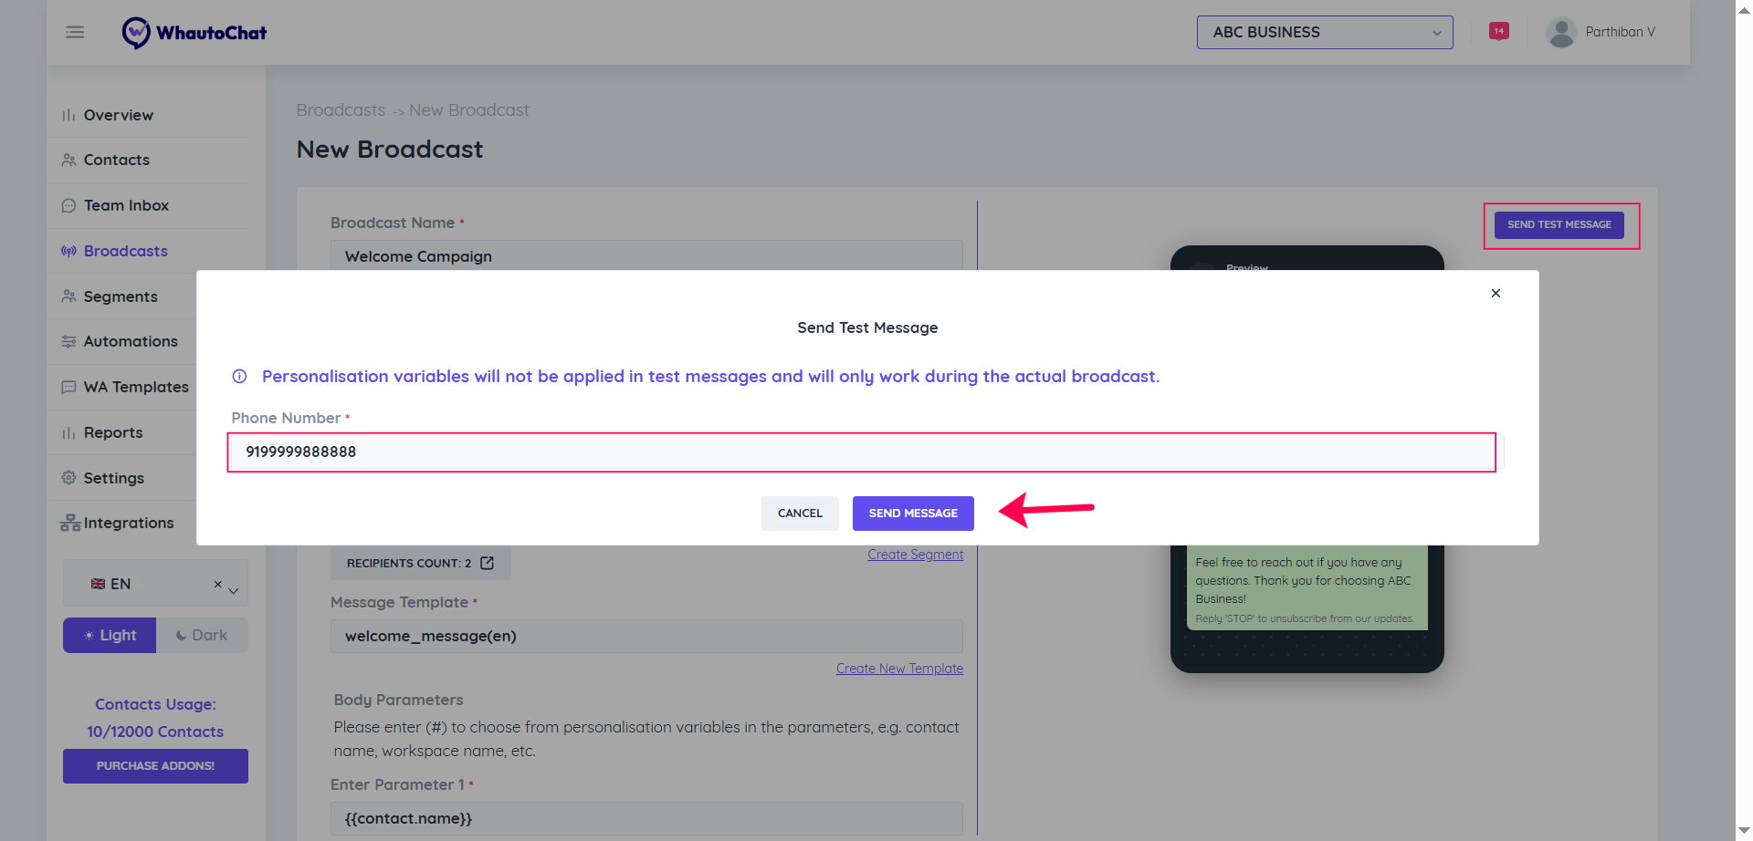The image size is (1753, 841).
Task: Click the PURCHASE ADDONS! button
Action: click(x=155, y=766)
